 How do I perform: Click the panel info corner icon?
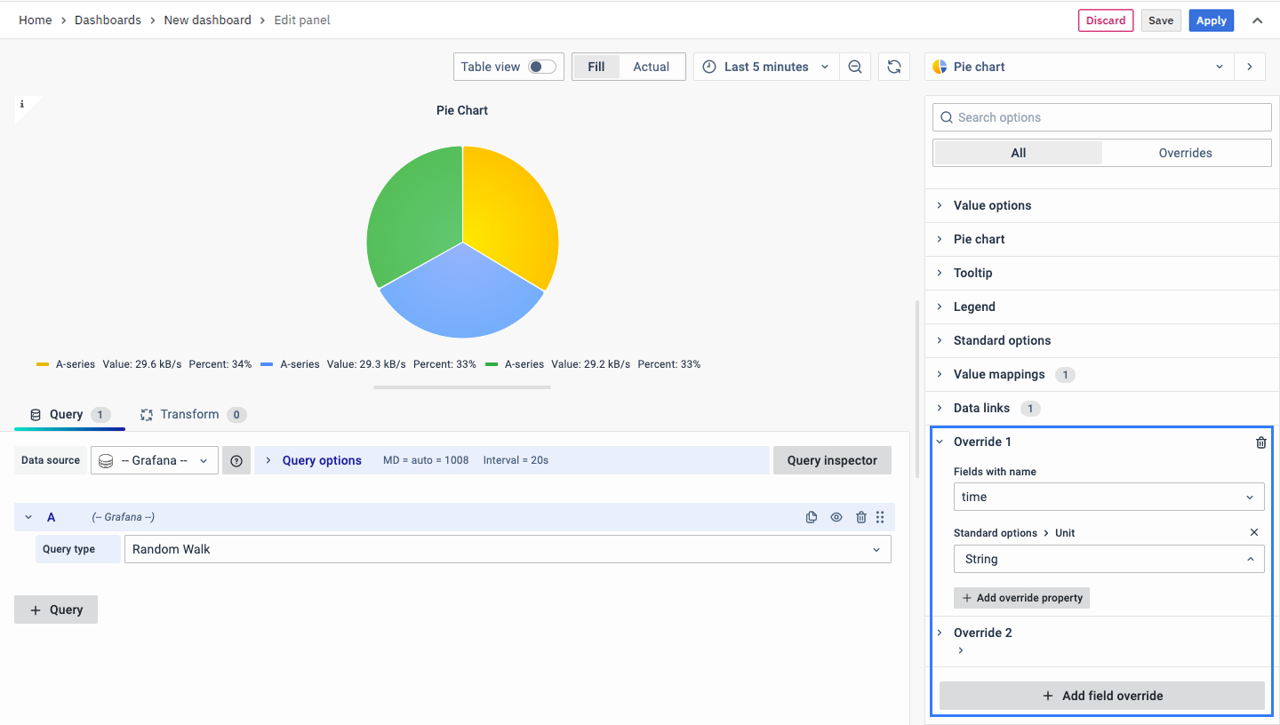tap(22, 105)
